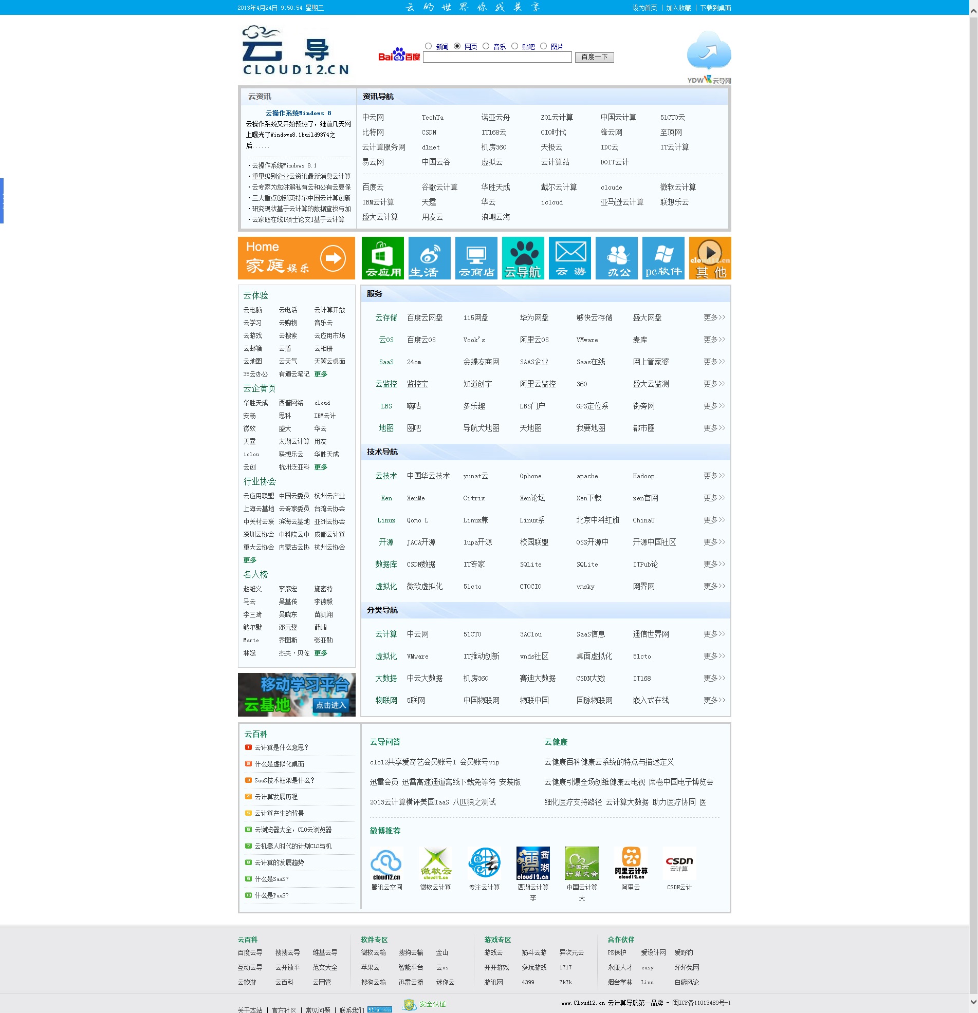Click the 百度一下 search button
The height and width of the screenshot is (1013, 978).
click(x=594, y=58)
